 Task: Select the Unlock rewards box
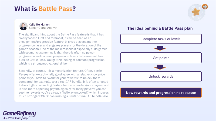161,76
